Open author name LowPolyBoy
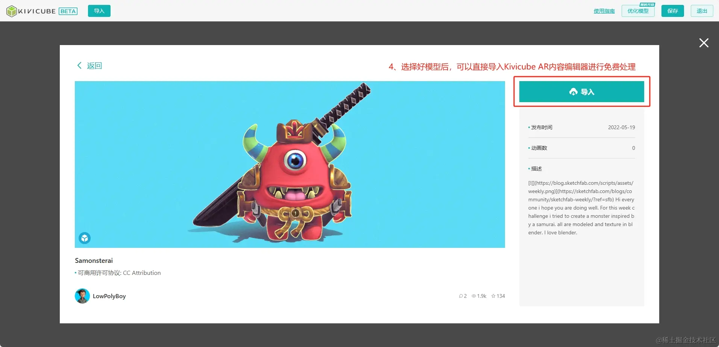Image resolution: width=719 pixels, height=347 pixels. pos(109,296)
